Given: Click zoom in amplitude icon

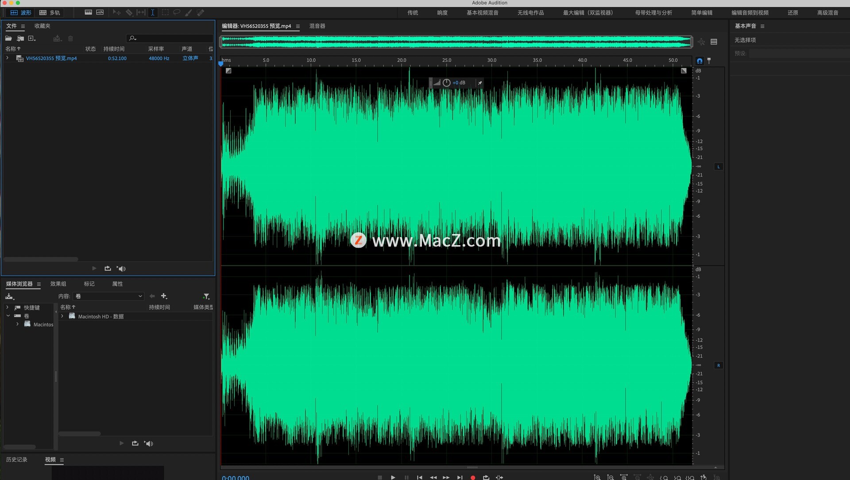Looking at the screenshot, I should tap(597, 477).
